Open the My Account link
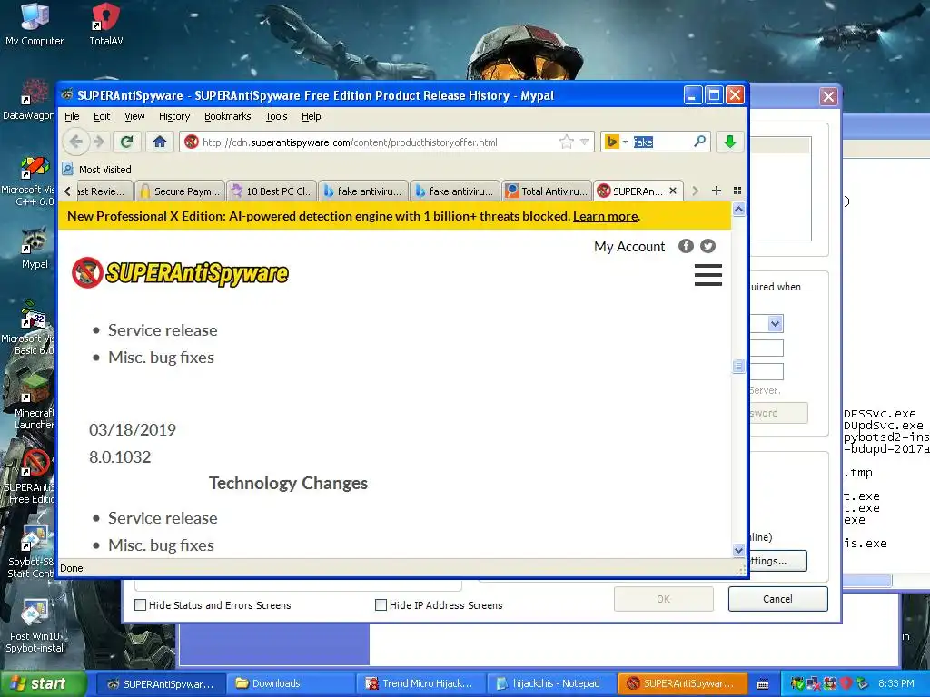Viewport: 930px width, 697px height. (x=629, y=247)
